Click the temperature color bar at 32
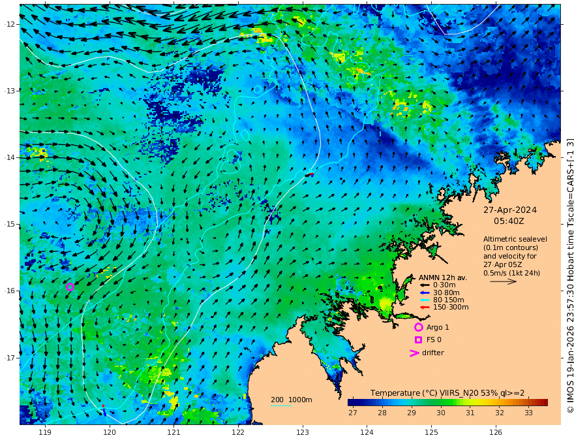This screenshot has height=444, width=574. (500, 403)
